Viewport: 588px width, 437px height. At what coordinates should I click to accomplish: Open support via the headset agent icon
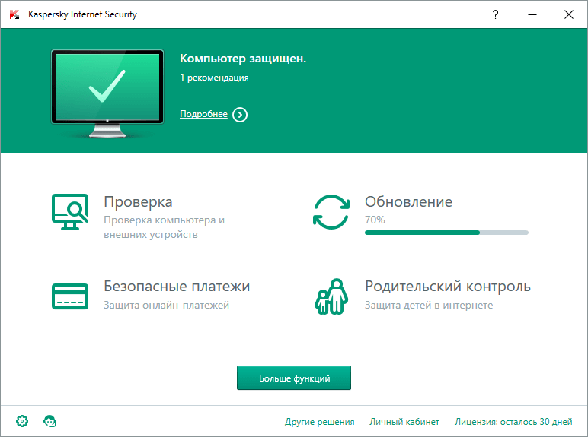coord(50,421)
